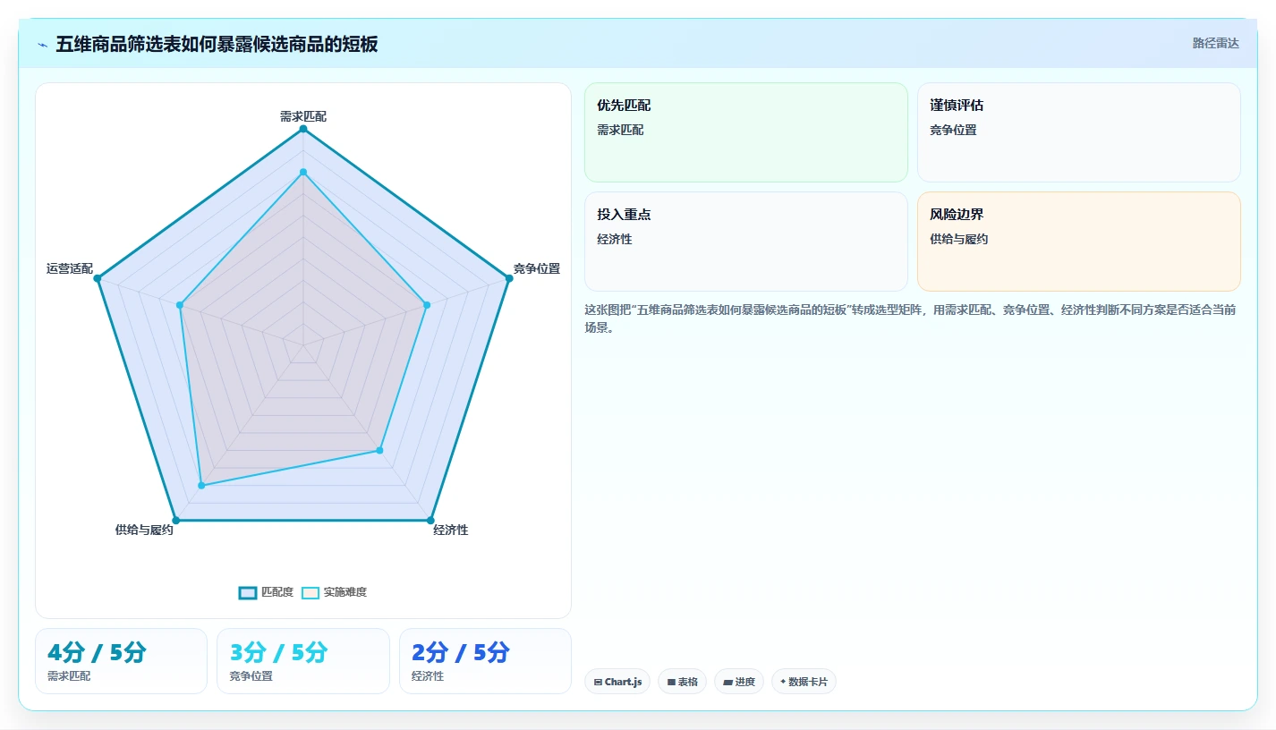Click the 需求匹配 radar axis label
The height and width of the screenshot is (730, 1276).
pos(303,116)
